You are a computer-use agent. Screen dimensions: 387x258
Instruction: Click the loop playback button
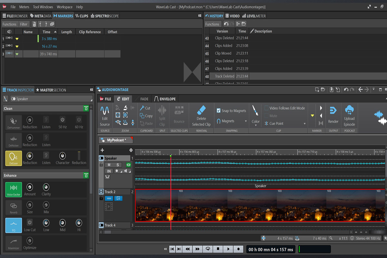tap(208, 249)
